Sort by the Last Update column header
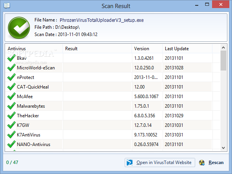This screenshot has height=174, width=232. click(x=188, y=49)
